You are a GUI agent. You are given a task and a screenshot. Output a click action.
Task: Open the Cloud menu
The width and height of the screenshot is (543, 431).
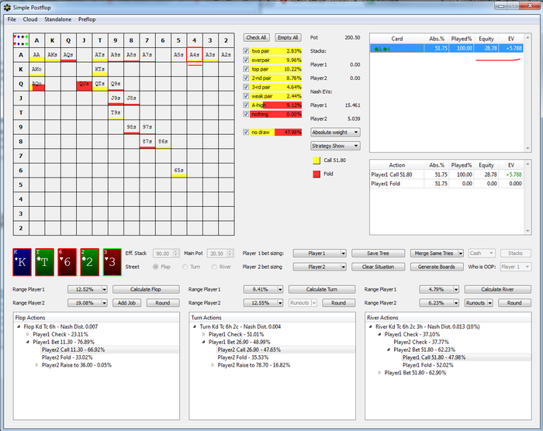click(30, 19)
